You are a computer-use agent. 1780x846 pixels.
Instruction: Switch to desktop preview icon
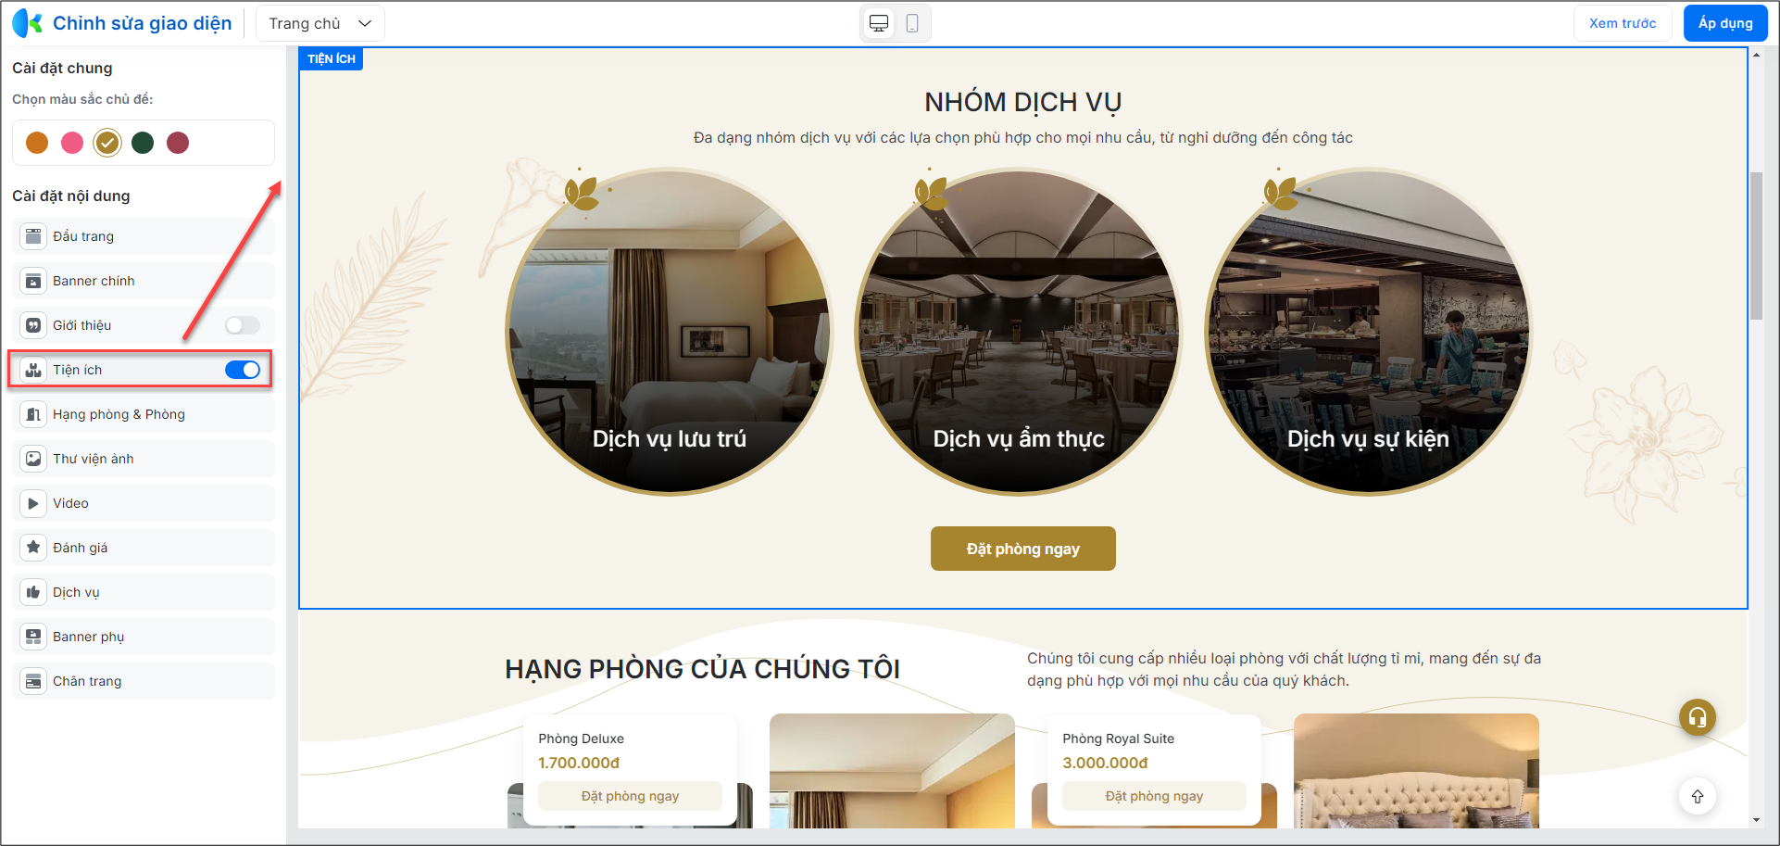(879, 23)
